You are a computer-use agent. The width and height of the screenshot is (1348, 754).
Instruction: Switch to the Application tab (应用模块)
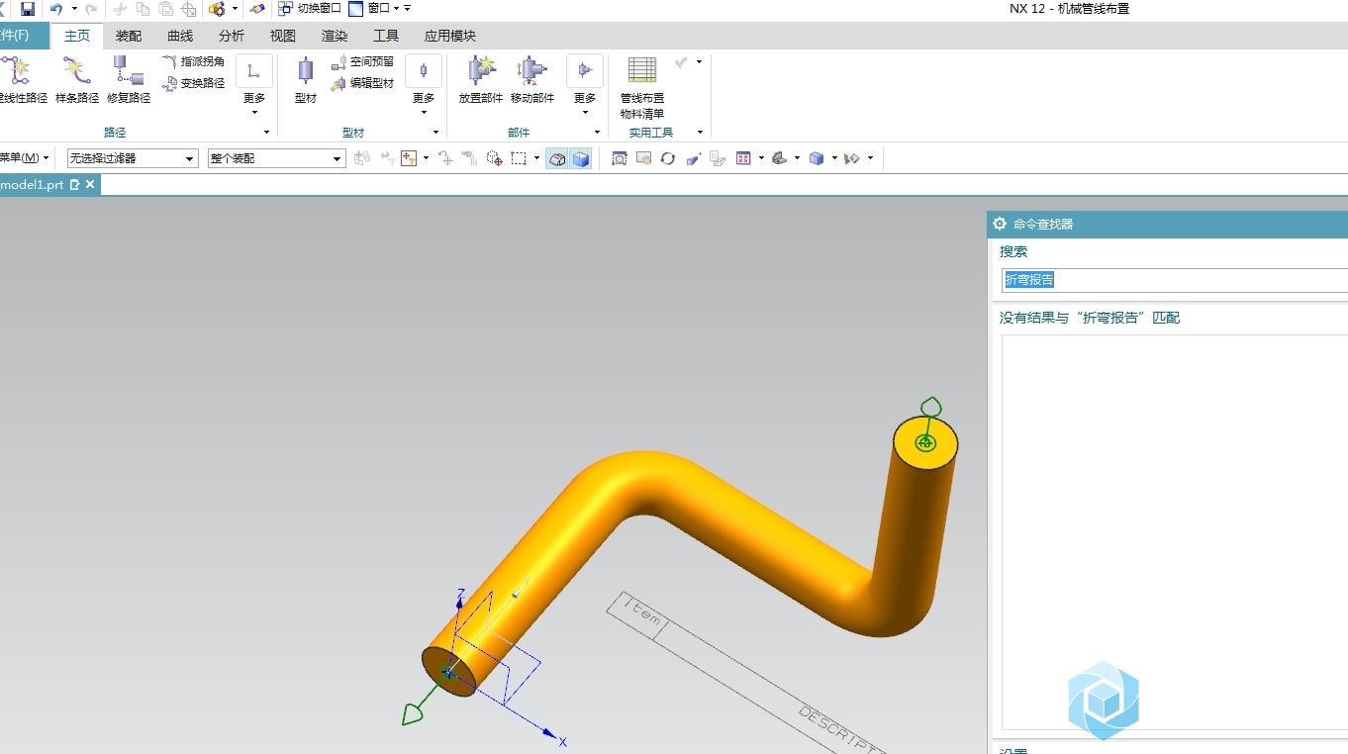pyautogui.click(x=450, y=36)
